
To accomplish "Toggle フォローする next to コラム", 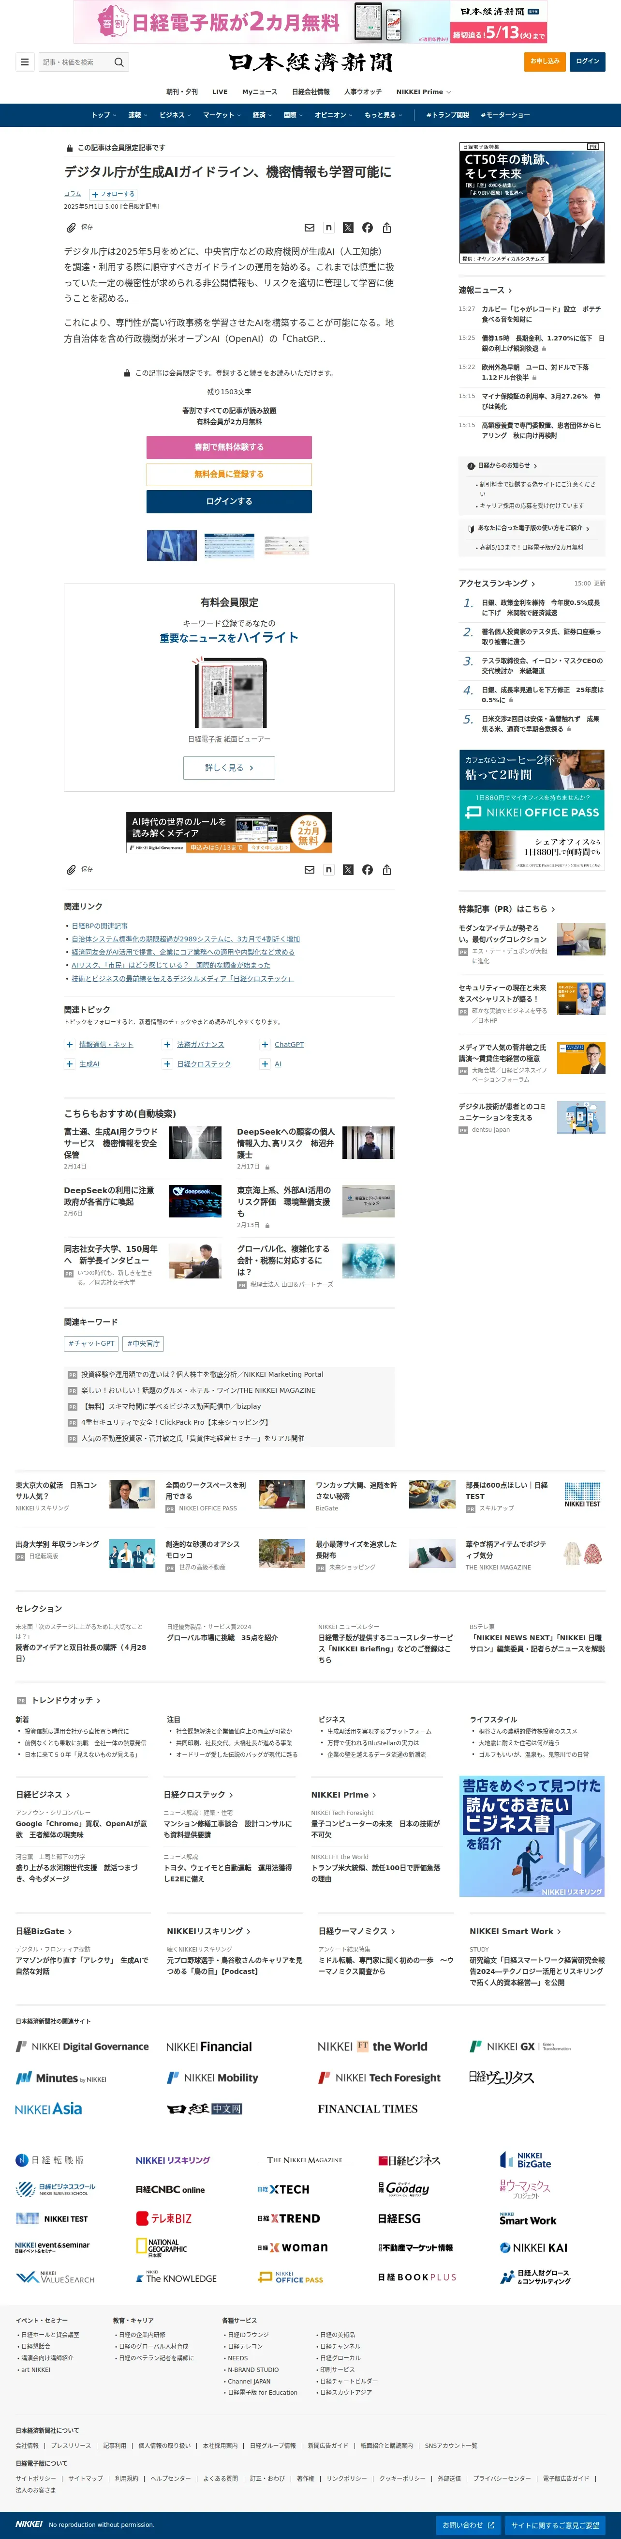I will point(114,194).
